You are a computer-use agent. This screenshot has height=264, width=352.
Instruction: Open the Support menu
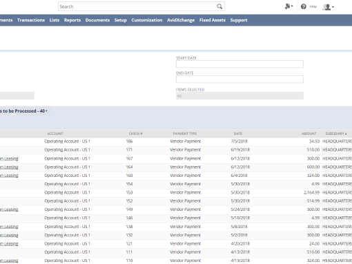[239, 20]
